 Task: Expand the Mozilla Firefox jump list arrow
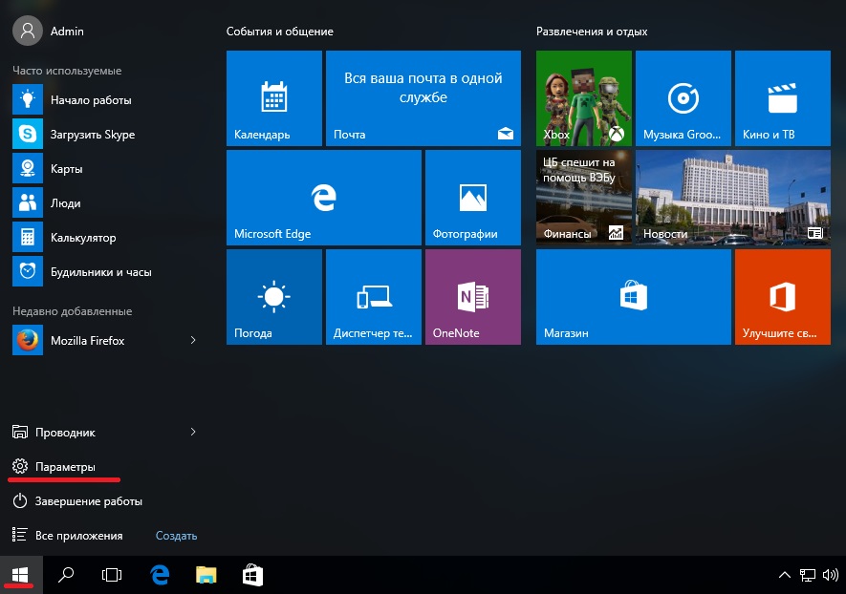click(x=193, y=340)
